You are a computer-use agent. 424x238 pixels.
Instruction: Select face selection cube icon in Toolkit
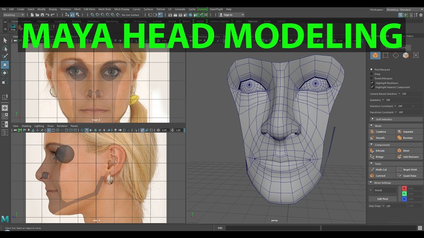tap(406, 55)
